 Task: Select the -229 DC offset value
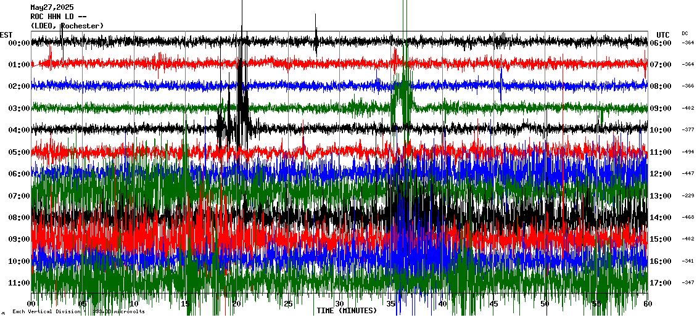688,195
